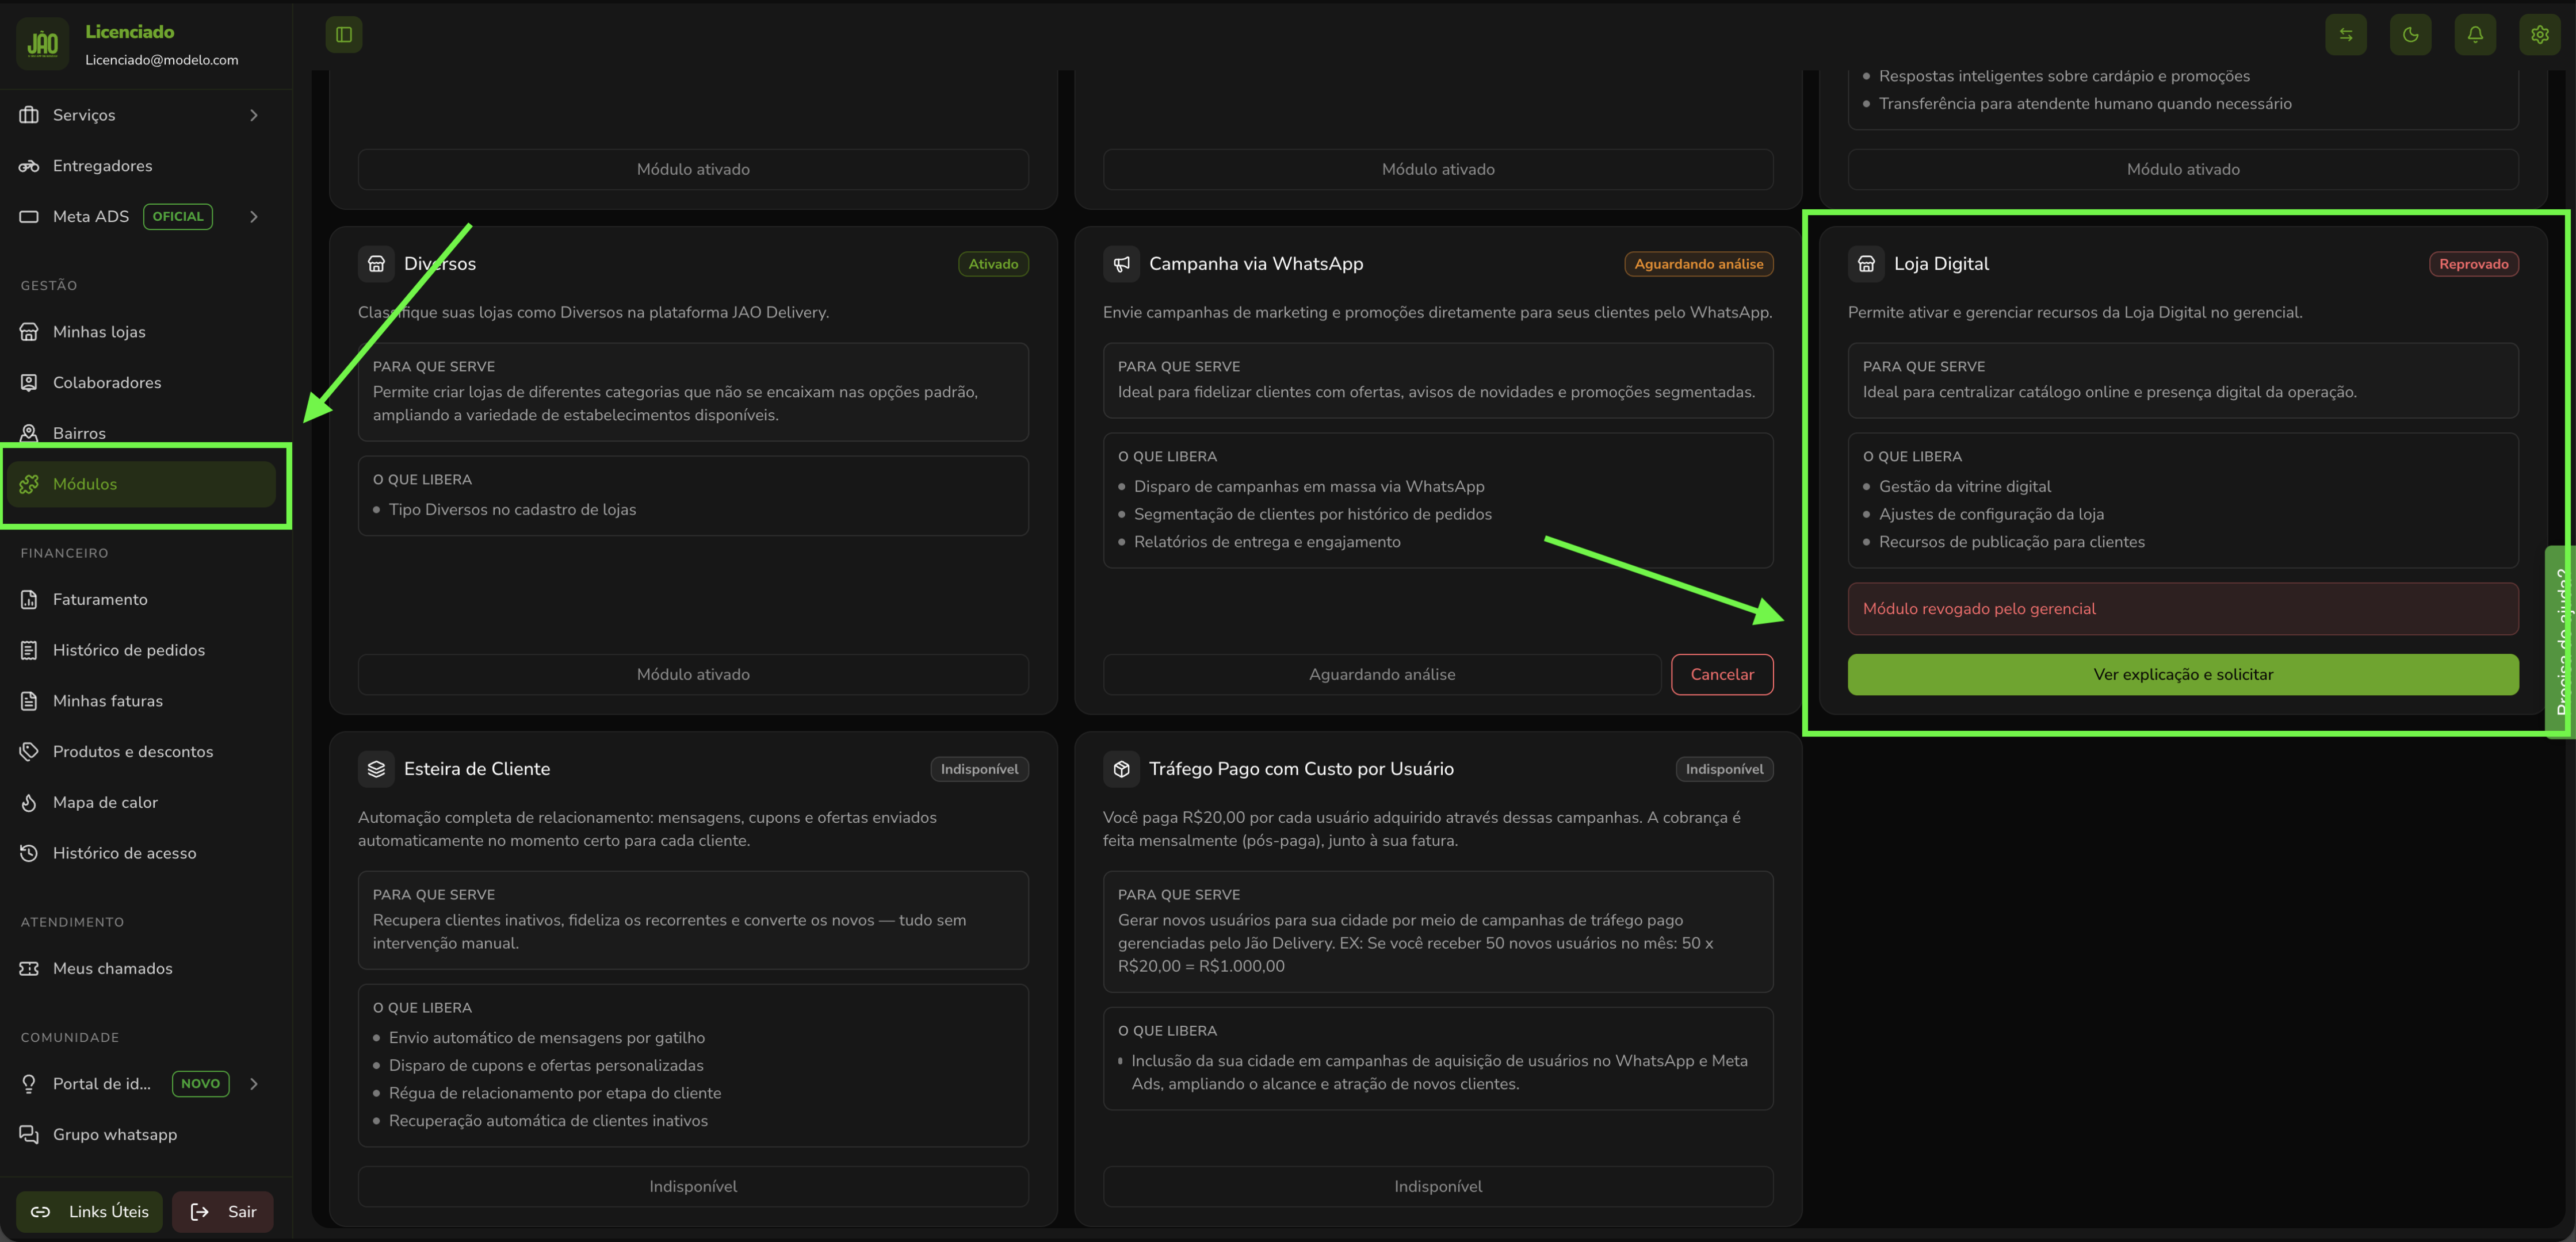Click the JAO logo icon
The height and width of the screenshot is (1242, 2576).
42,44
